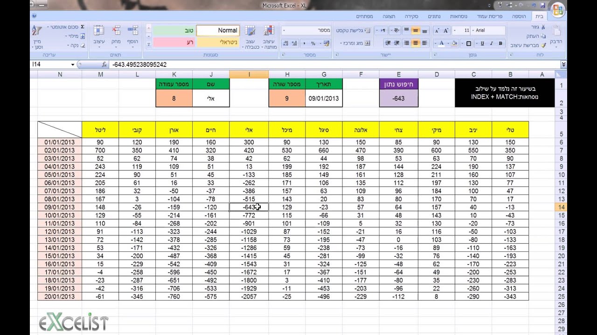Click the Copy (העתק) icon
Image resolution: width=597 pixels, height=335 pixels.
543,36
